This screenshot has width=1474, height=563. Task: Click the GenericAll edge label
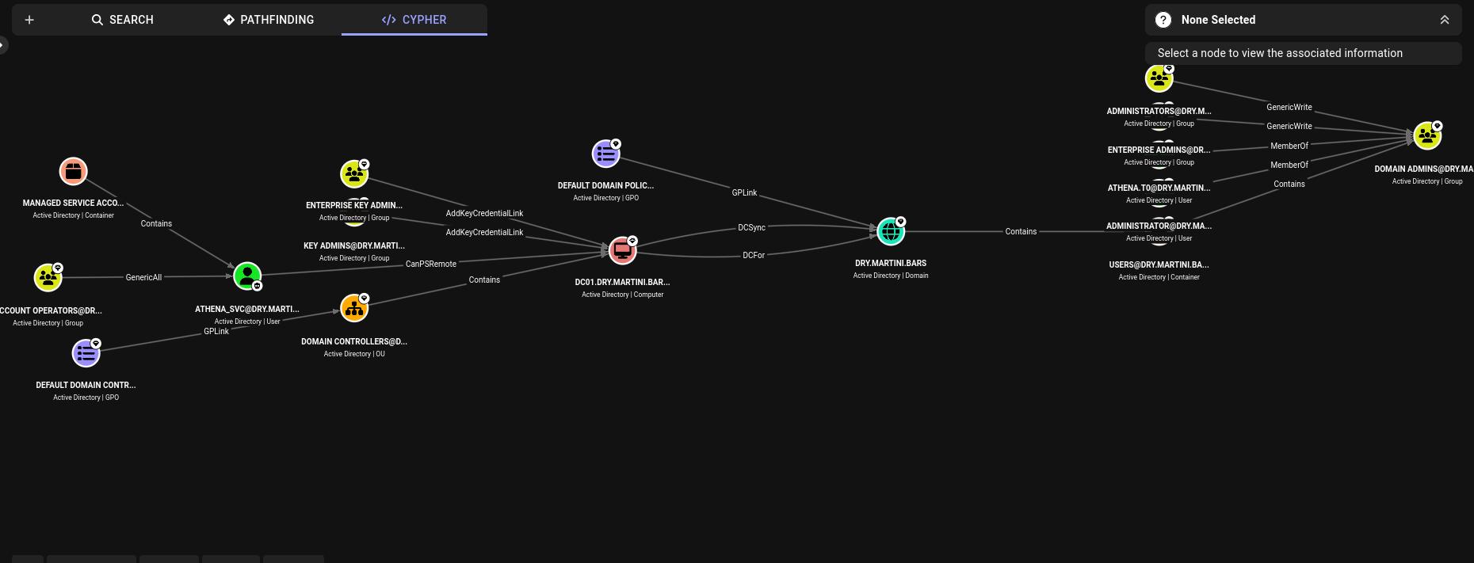pyautogui.click(x=143, y=277)
